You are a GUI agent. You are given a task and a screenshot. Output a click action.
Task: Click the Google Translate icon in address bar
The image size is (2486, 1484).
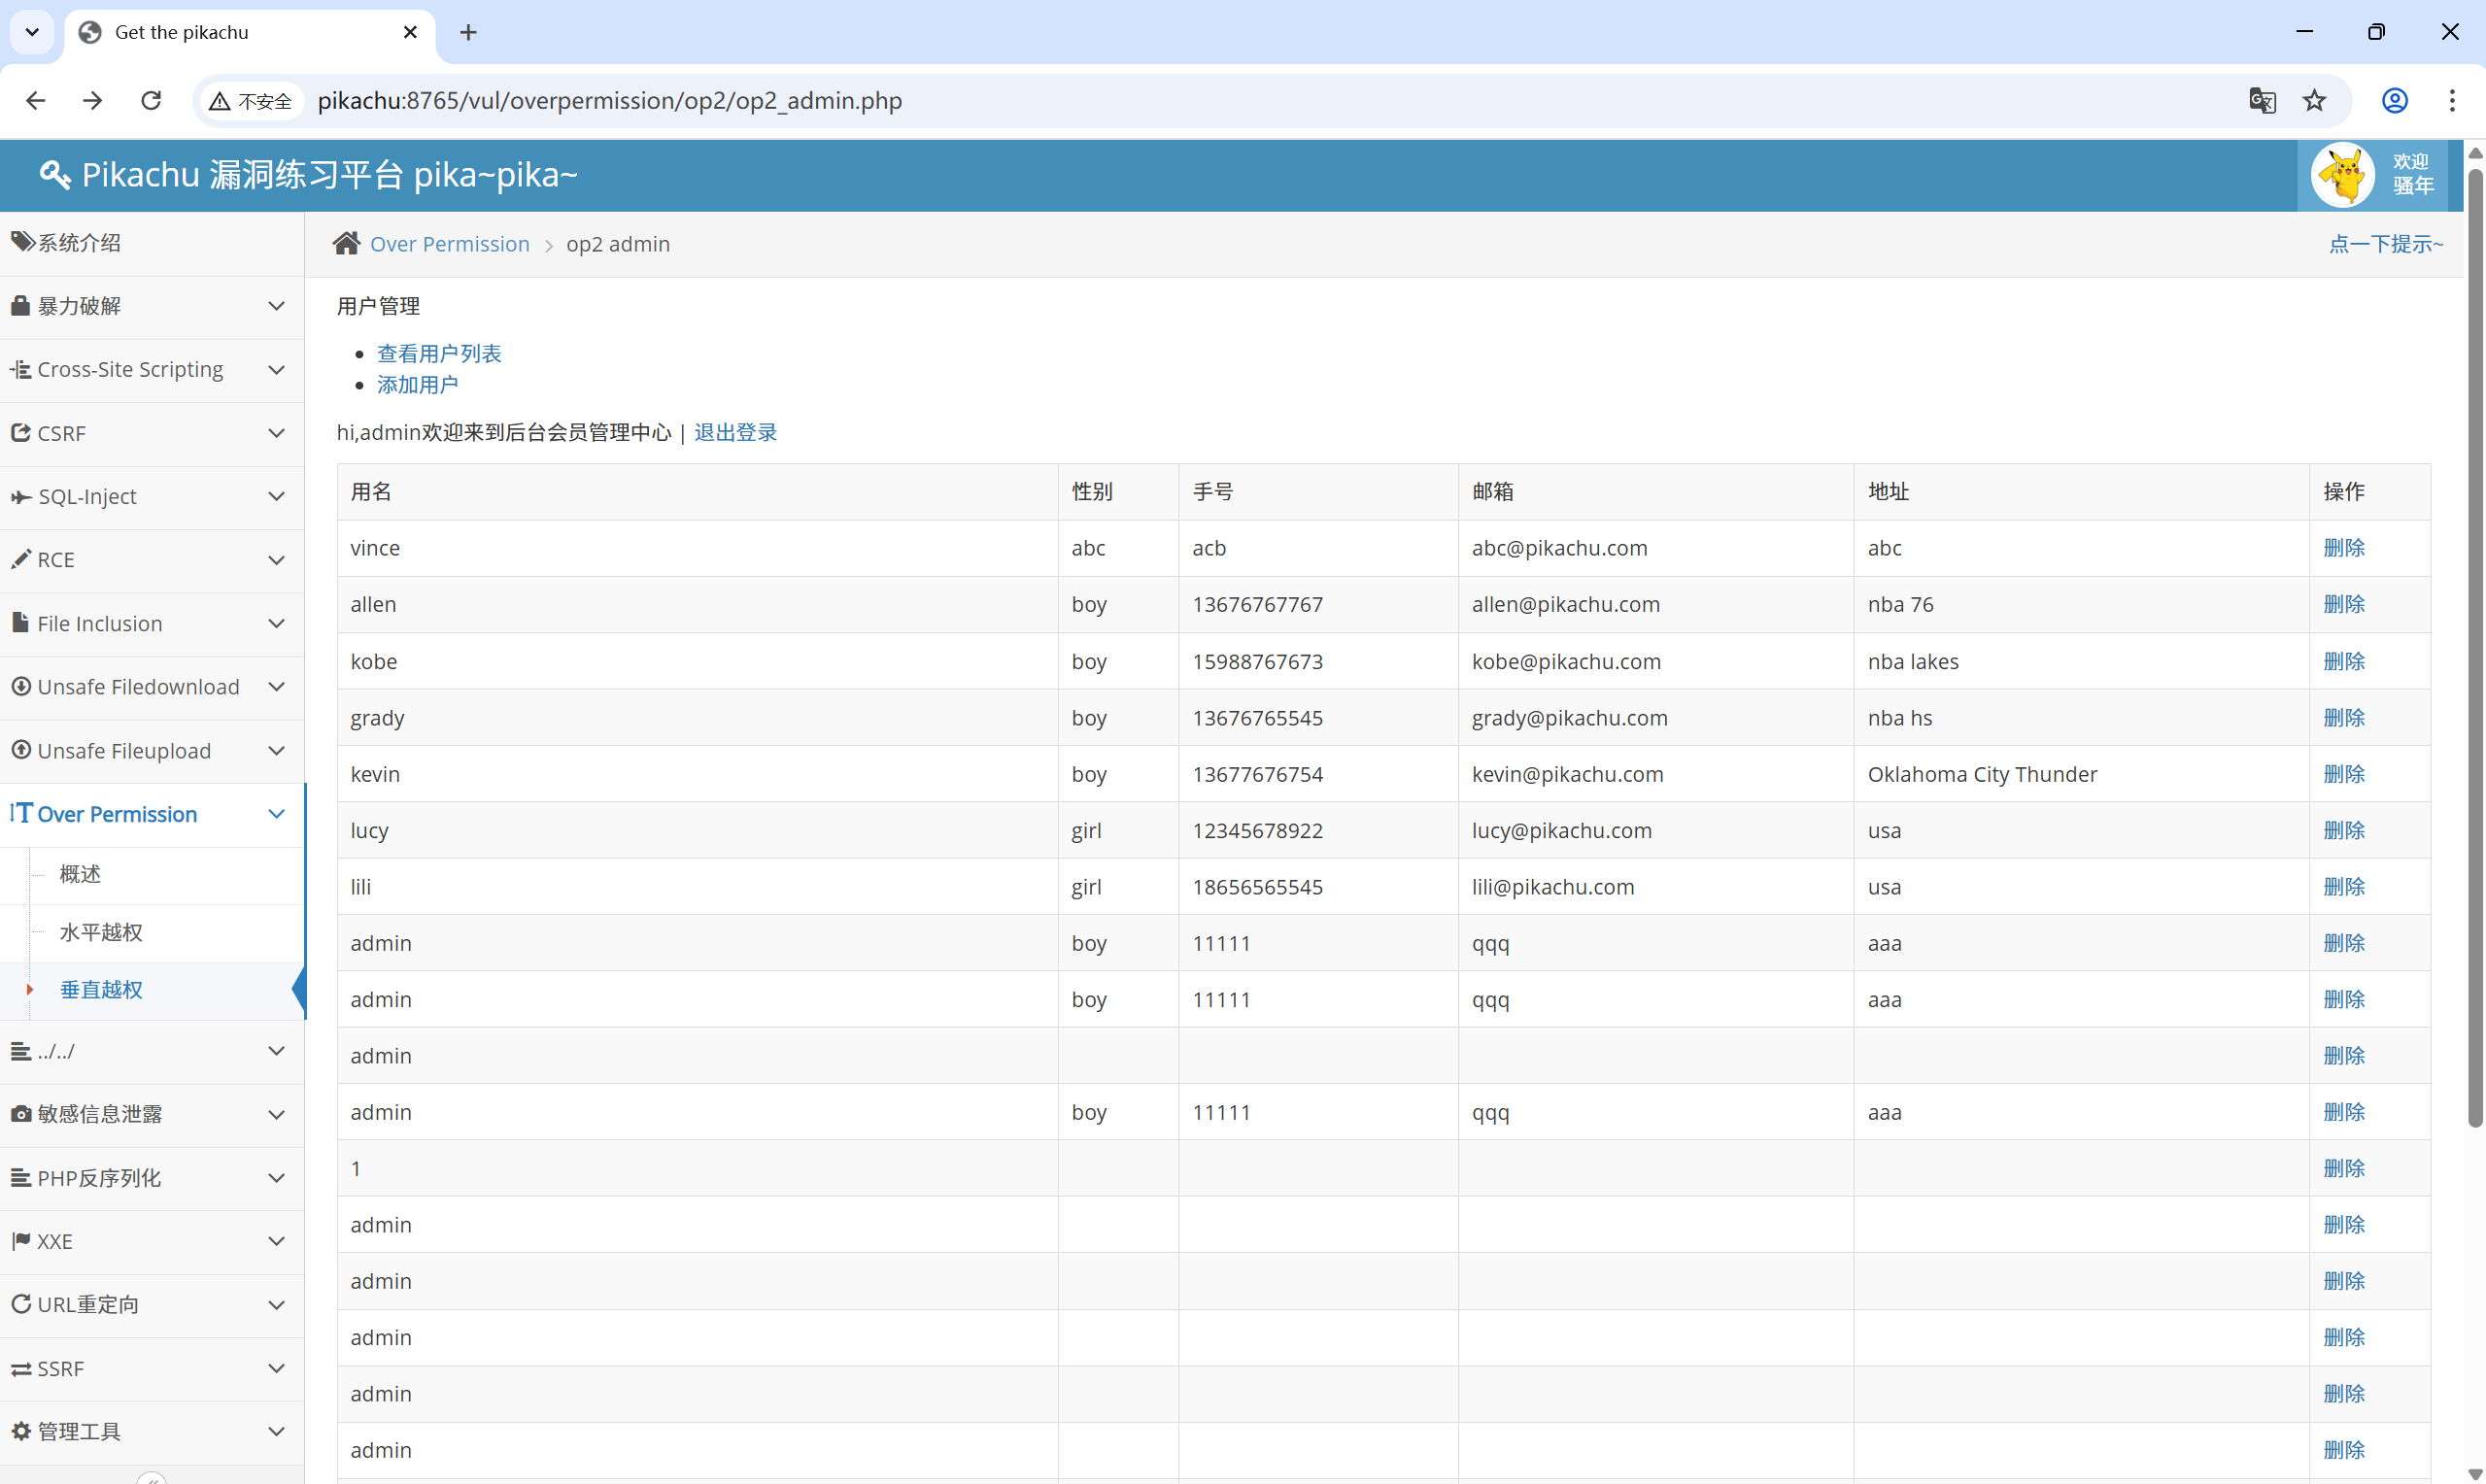pos(2262,101)
